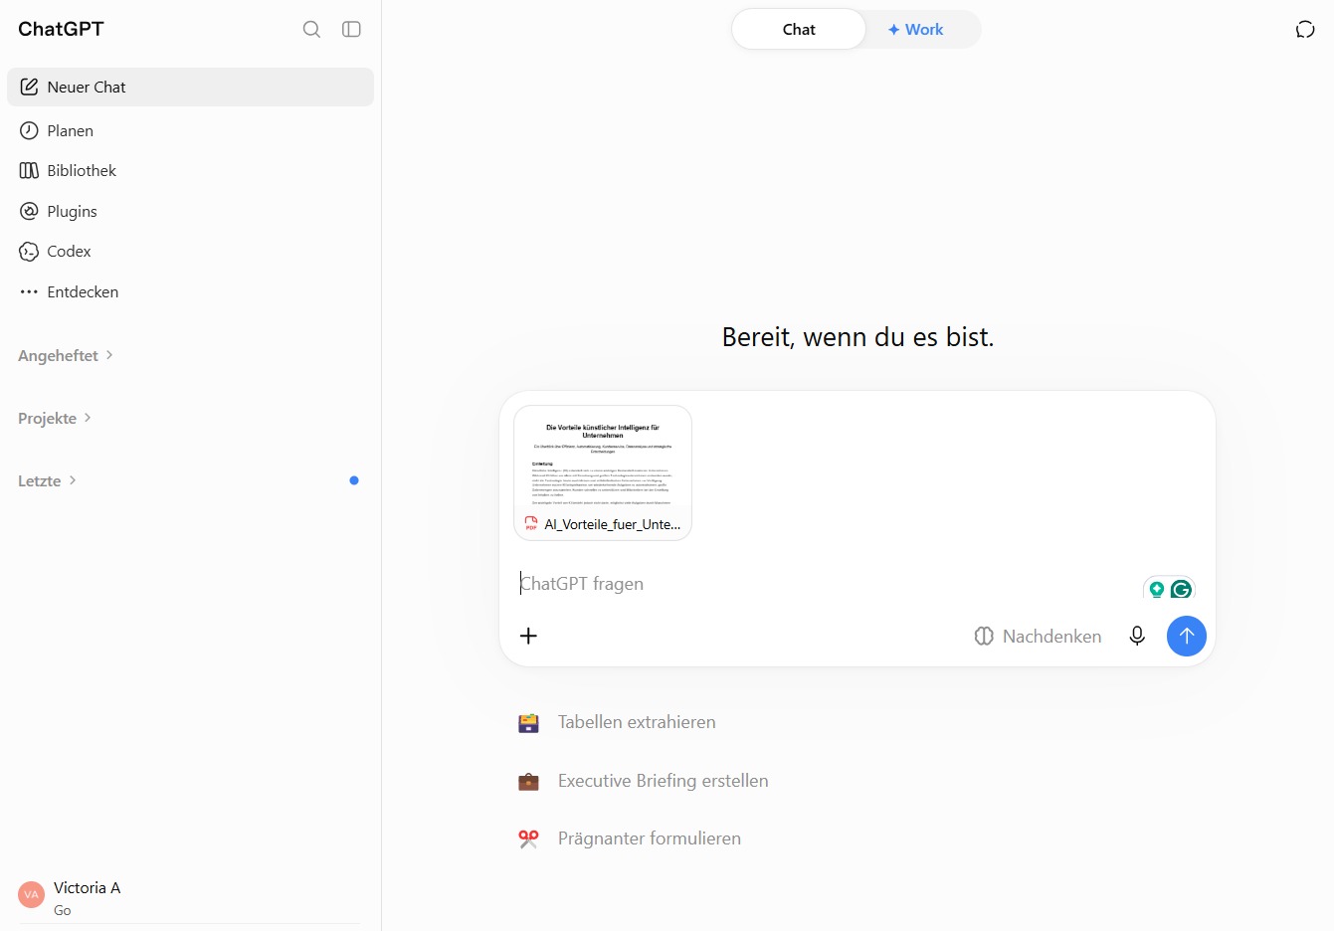Toggle the Nachdenken thinking mode
This screenshot has height=931, width=1334.
coord(1038,636)
